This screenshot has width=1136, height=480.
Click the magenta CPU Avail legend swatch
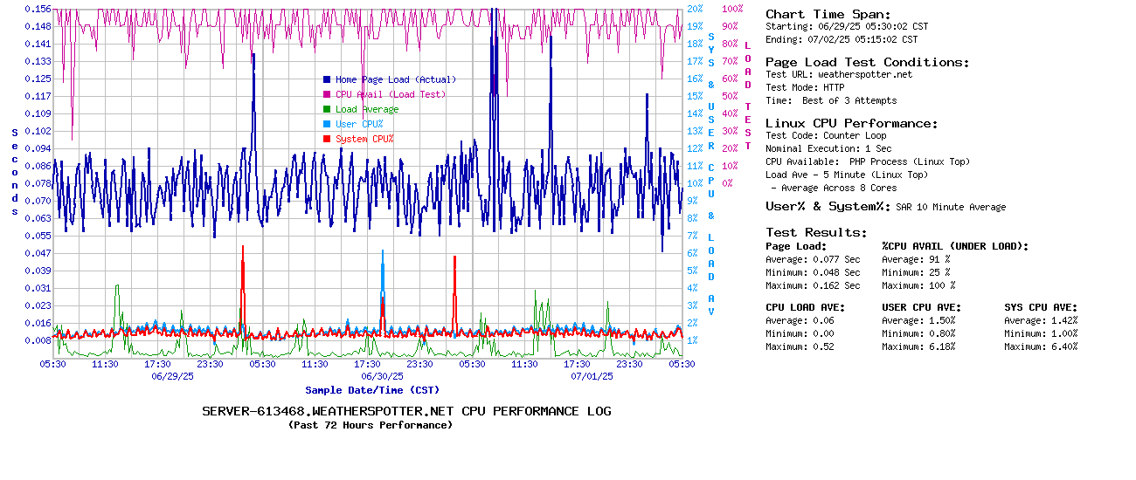click(x=327, y=94)
